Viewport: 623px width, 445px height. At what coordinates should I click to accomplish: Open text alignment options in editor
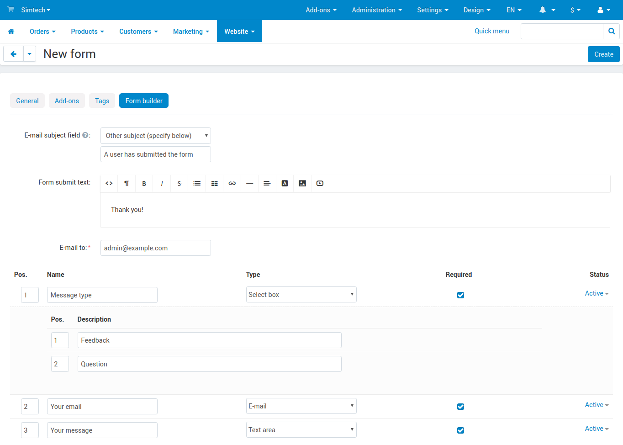coord(267,183)
